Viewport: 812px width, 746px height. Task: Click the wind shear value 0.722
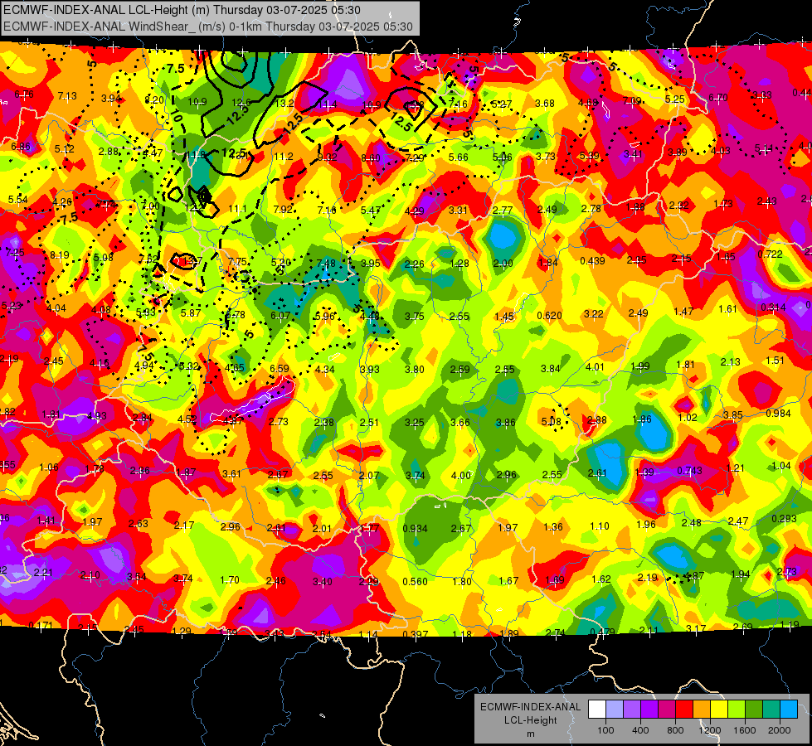[770, 254]
